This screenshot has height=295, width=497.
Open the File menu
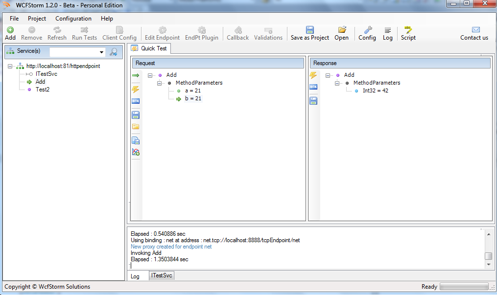pos(14,19)
